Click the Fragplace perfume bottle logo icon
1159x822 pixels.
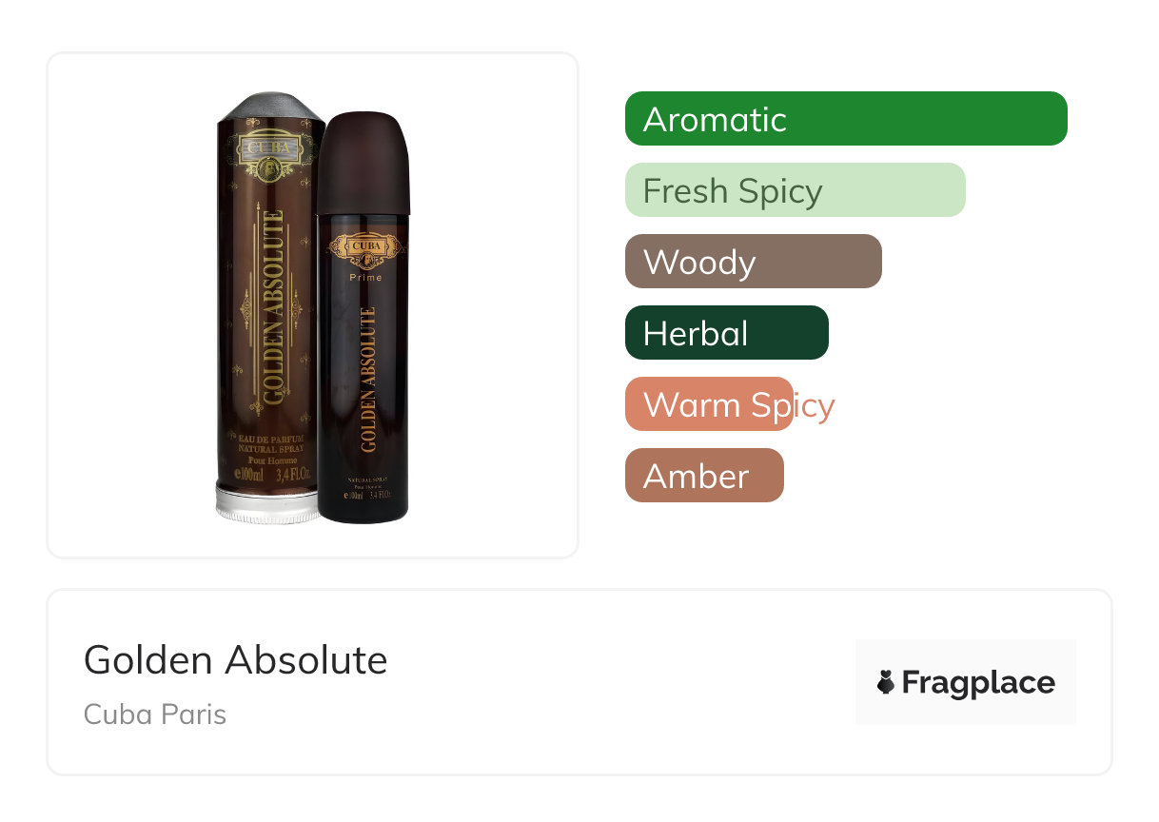[887, 682]
